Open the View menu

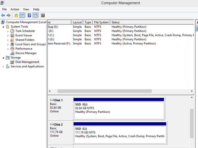pos(26,9)
